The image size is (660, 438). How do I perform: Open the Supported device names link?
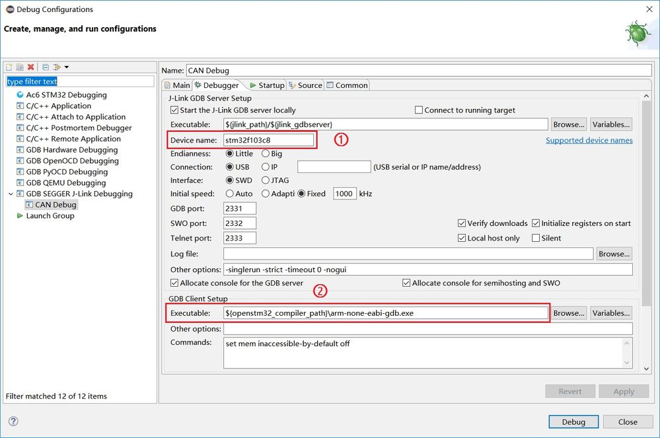click(589, 140)
